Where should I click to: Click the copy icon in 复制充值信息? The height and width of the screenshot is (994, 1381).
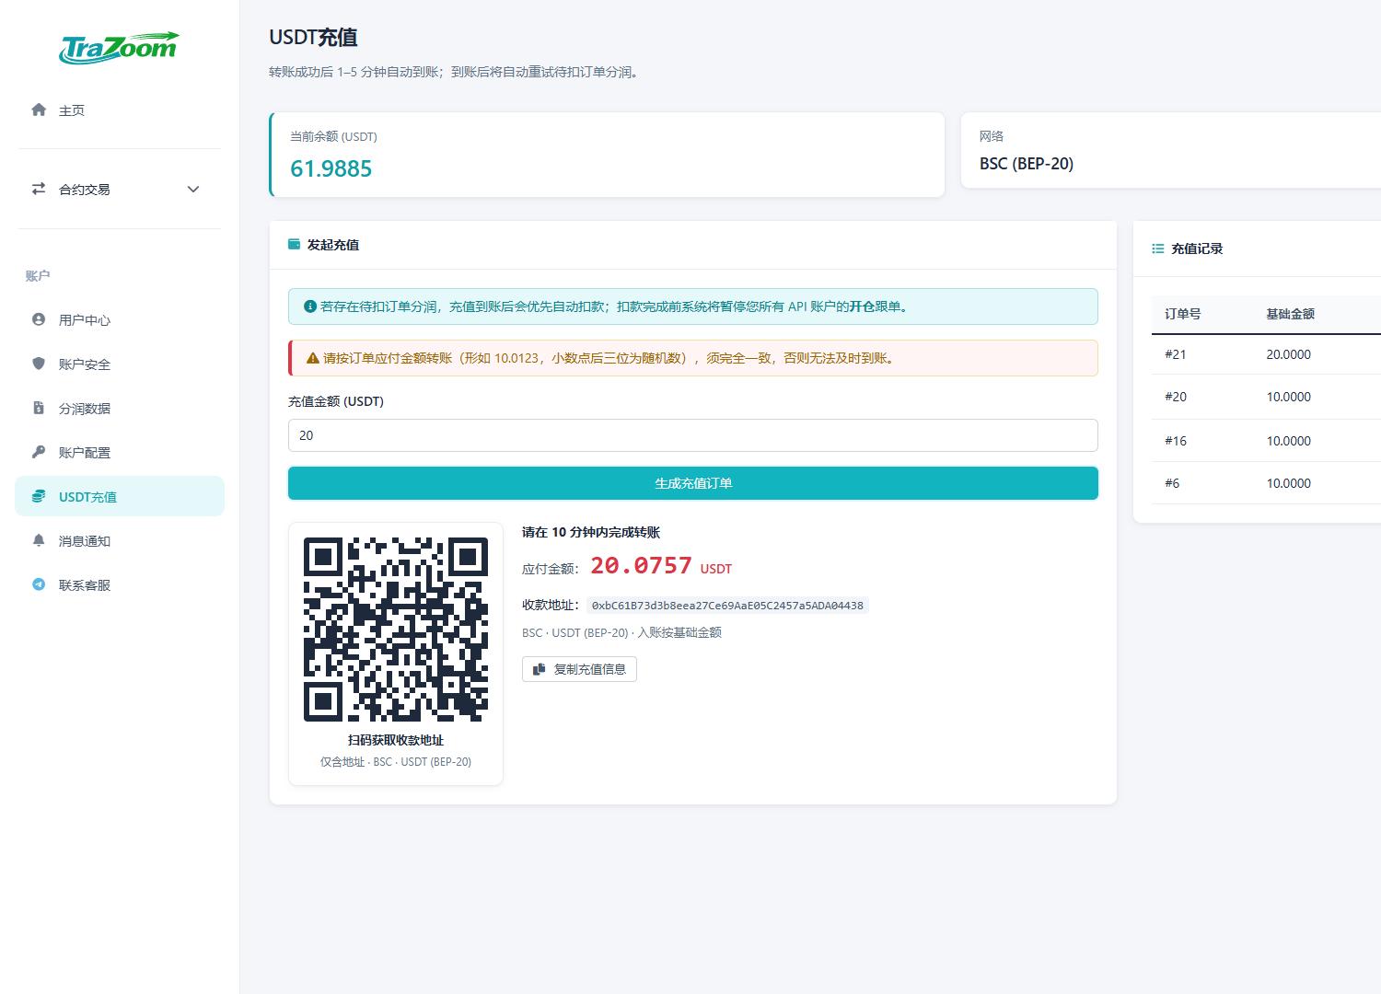pos(540,669)
